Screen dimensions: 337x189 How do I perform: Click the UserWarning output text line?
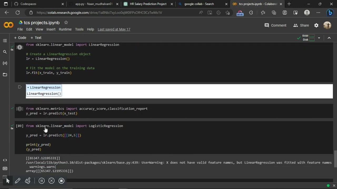(x=179, y=163)
